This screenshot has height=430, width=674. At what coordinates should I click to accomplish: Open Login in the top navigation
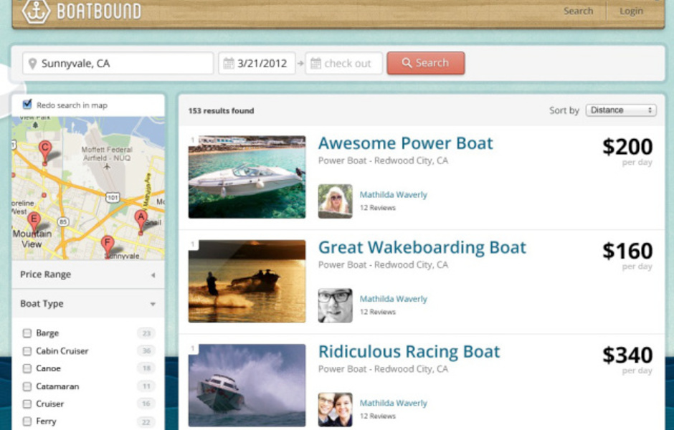click(x=631, y=11)
